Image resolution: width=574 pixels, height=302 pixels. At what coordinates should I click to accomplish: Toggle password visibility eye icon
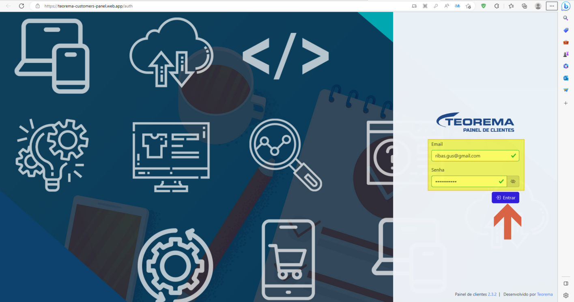click(x=513, y=181)
